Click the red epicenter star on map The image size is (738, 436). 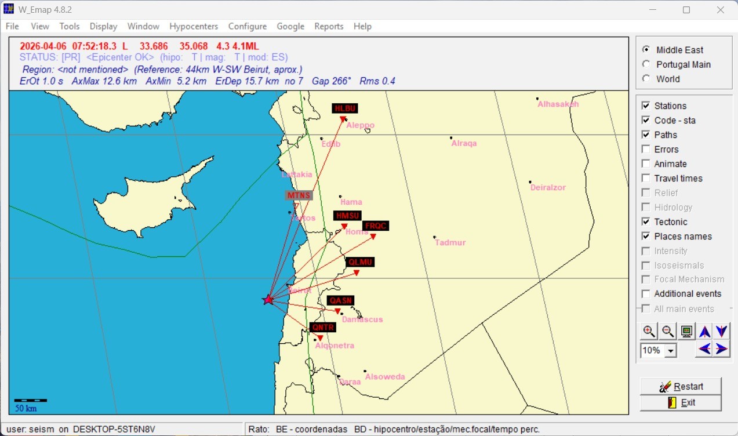coord(268,300)
